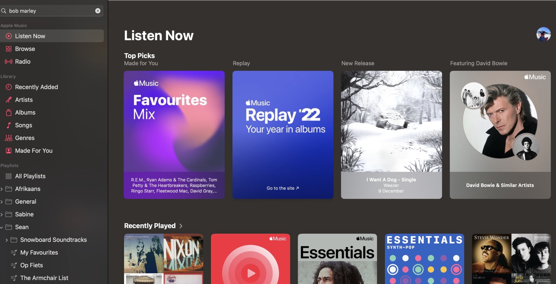Viewport: 556px width, 284px height.
Task: Go to the Browse section
Action: click(52, 49)
